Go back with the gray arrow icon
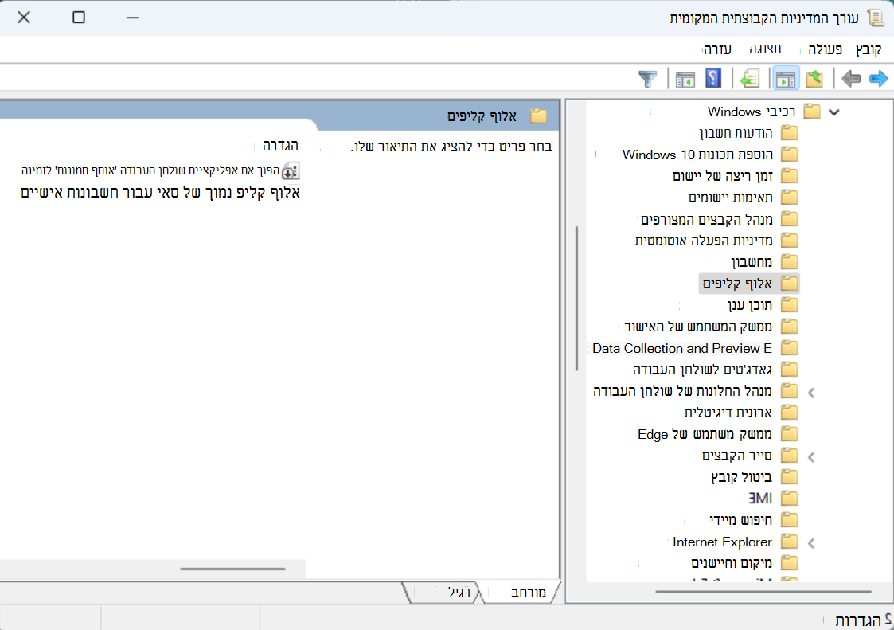The width and height of the screenshot is (894, 630). (x=851, y=78)
